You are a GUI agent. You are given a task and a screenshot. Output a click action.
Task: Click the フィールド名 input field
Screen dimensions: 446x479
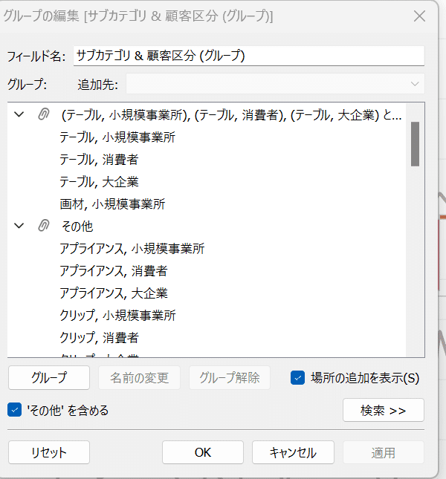coord(249,56)
